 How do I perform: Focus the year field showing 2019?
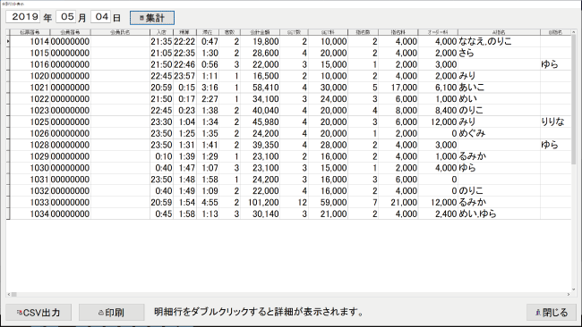tap(23, 17)
